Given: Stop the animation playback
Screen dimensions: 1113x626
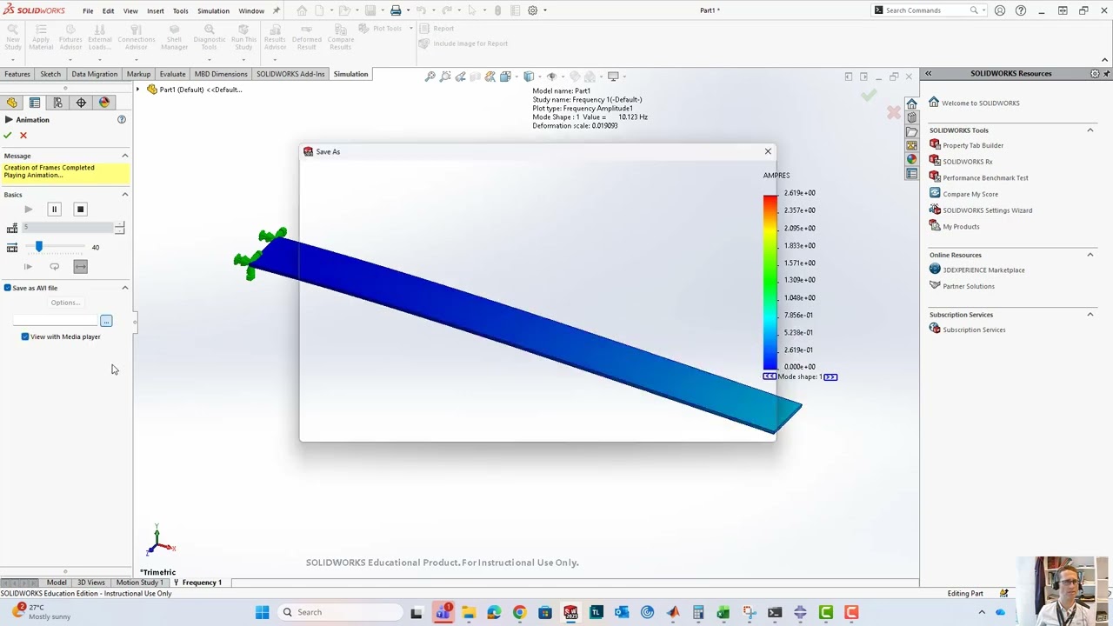Looking at the screenshot, I should coord(80,210).
